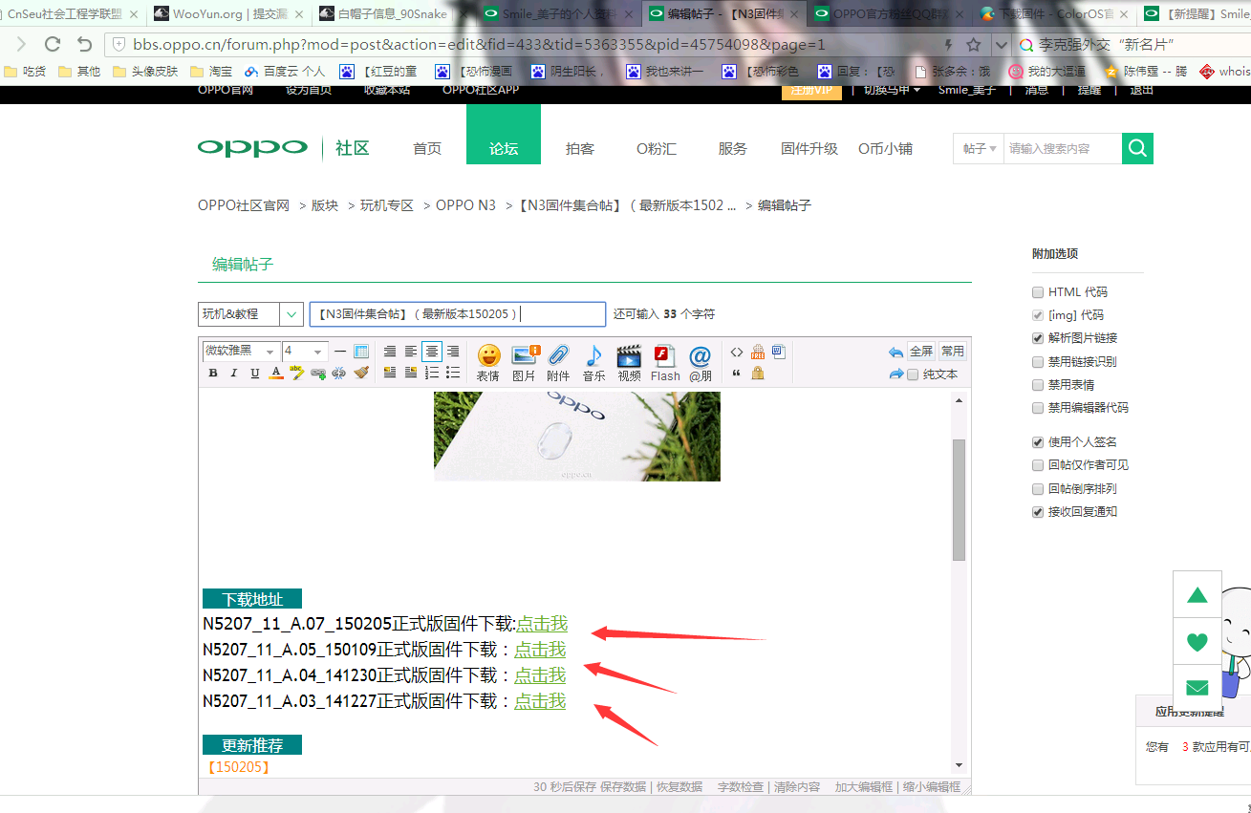
Task: Redo the edit with the forward arrow
Action: coord(895,374)
